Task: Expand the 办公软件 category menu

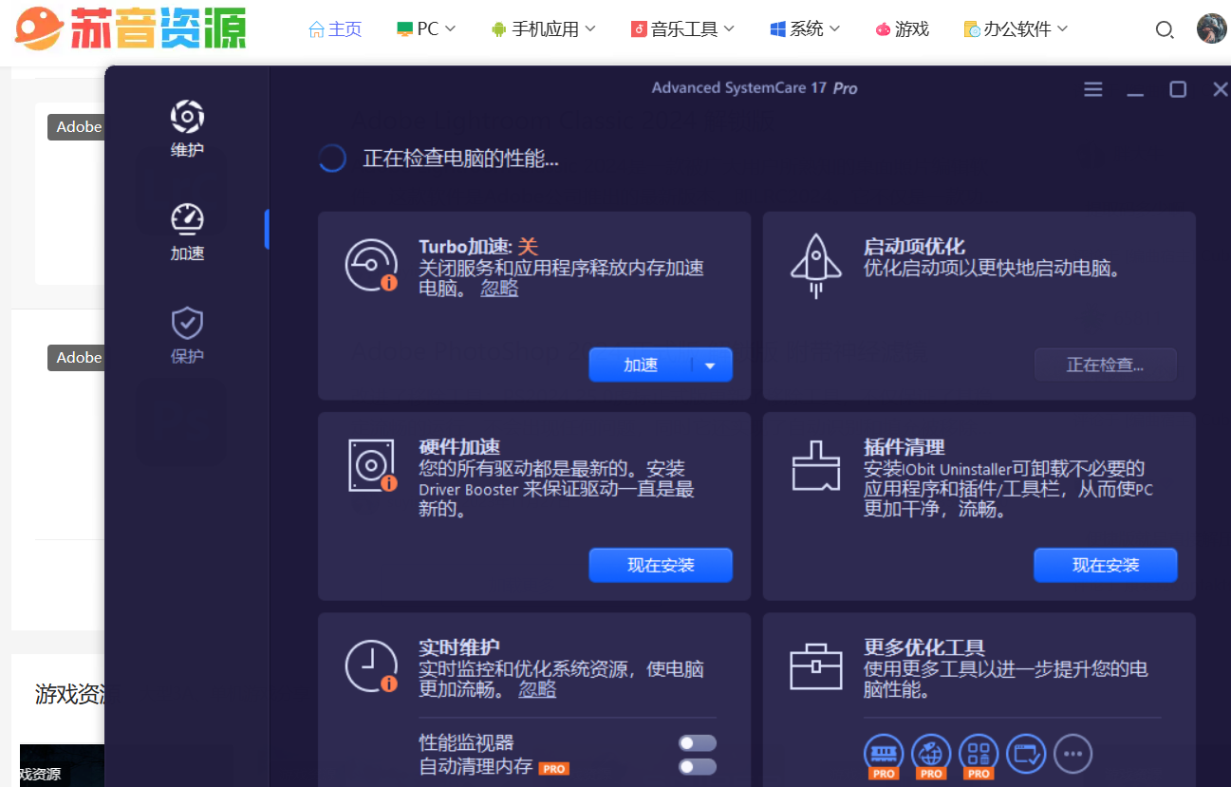Action: 1015,28
